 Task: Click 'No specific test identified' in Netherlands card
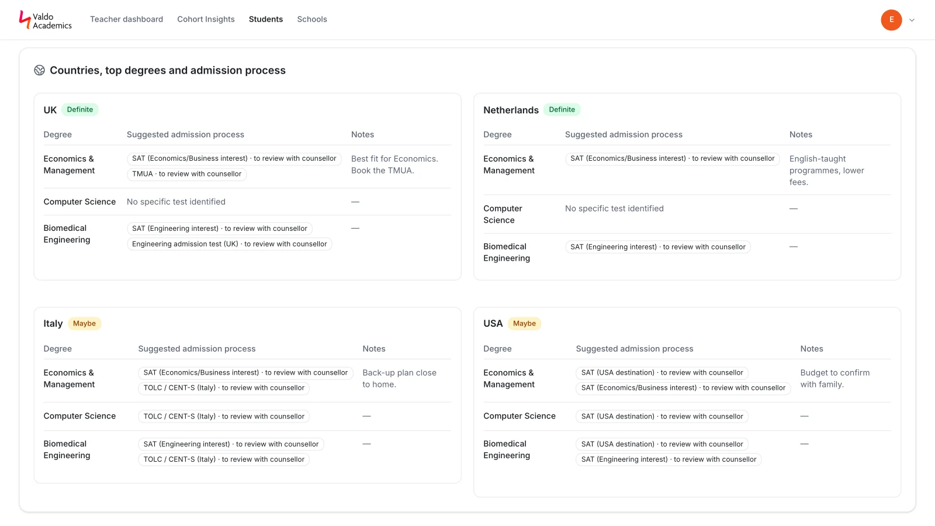614,209
